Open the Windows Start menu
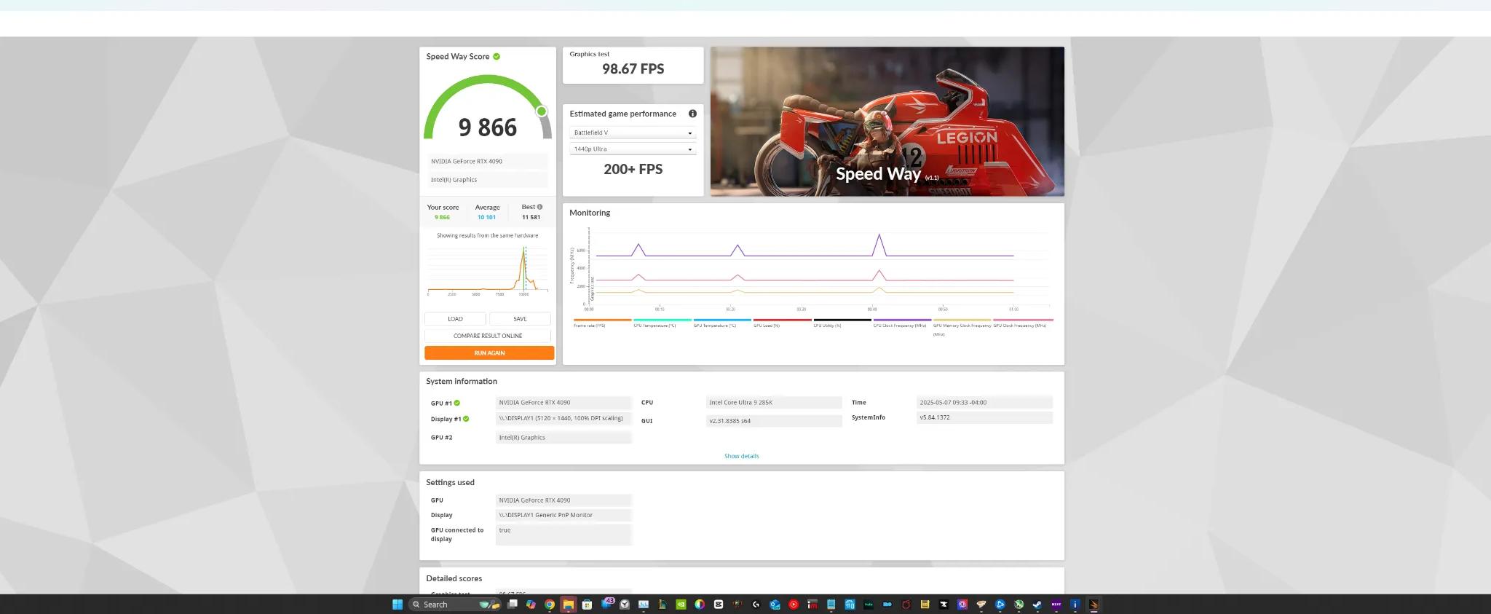The image size is (1491, 614). [398, 605]
